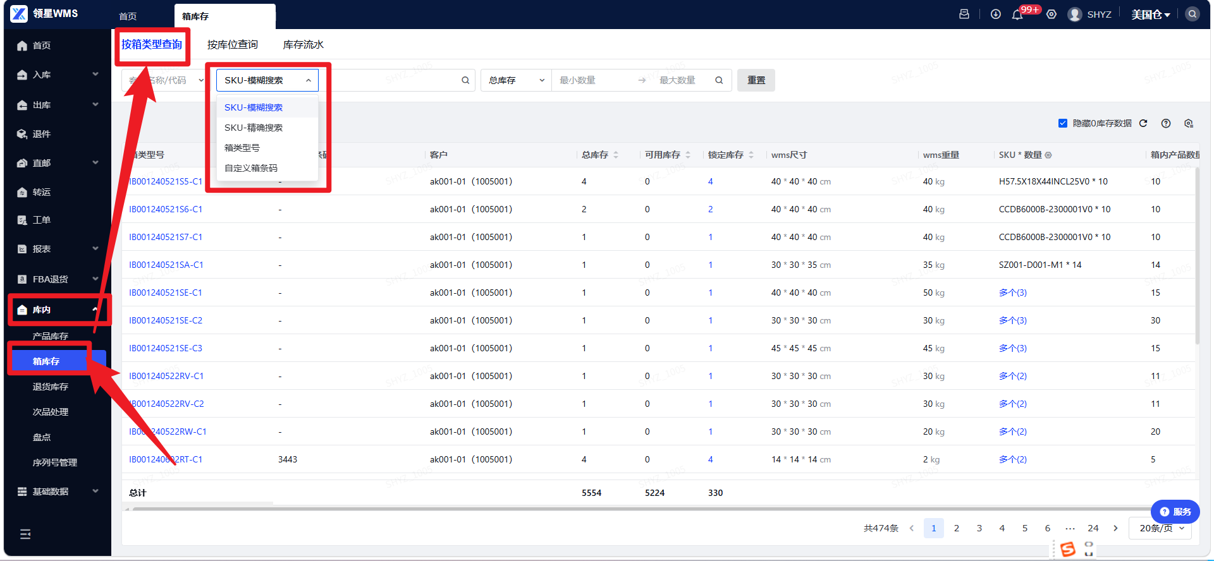Open the help question mark icon

(1166, 123)
